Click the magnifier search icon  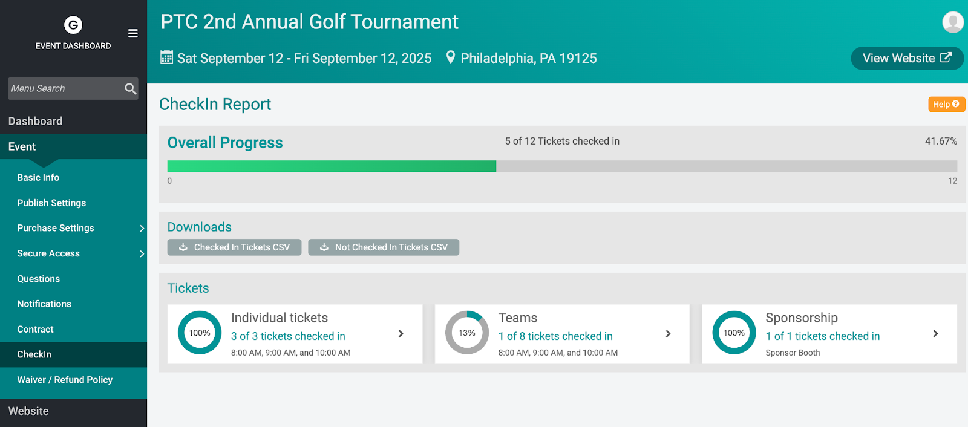coord(130,88)
